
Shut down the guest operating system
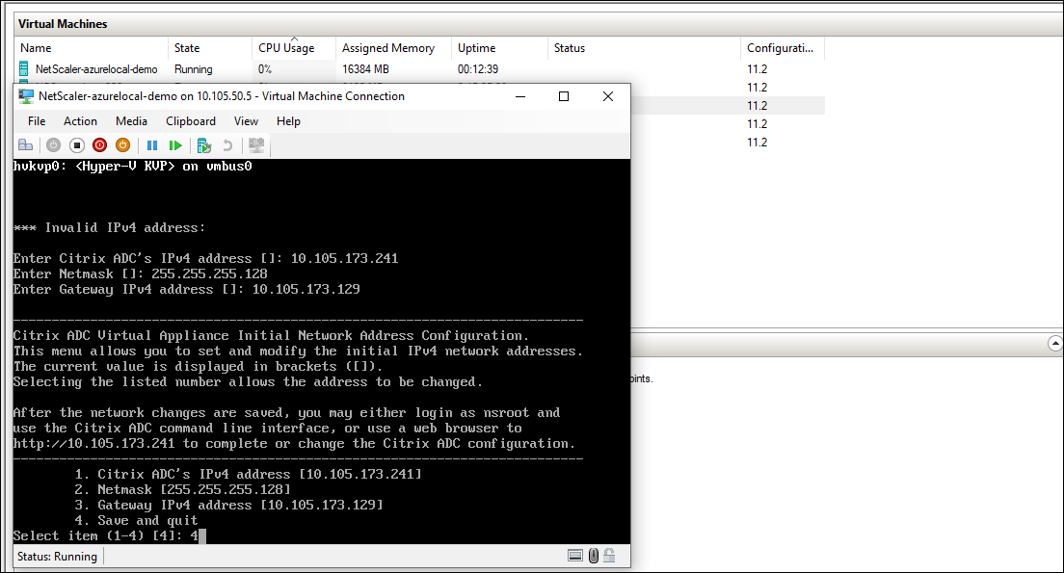99,144
